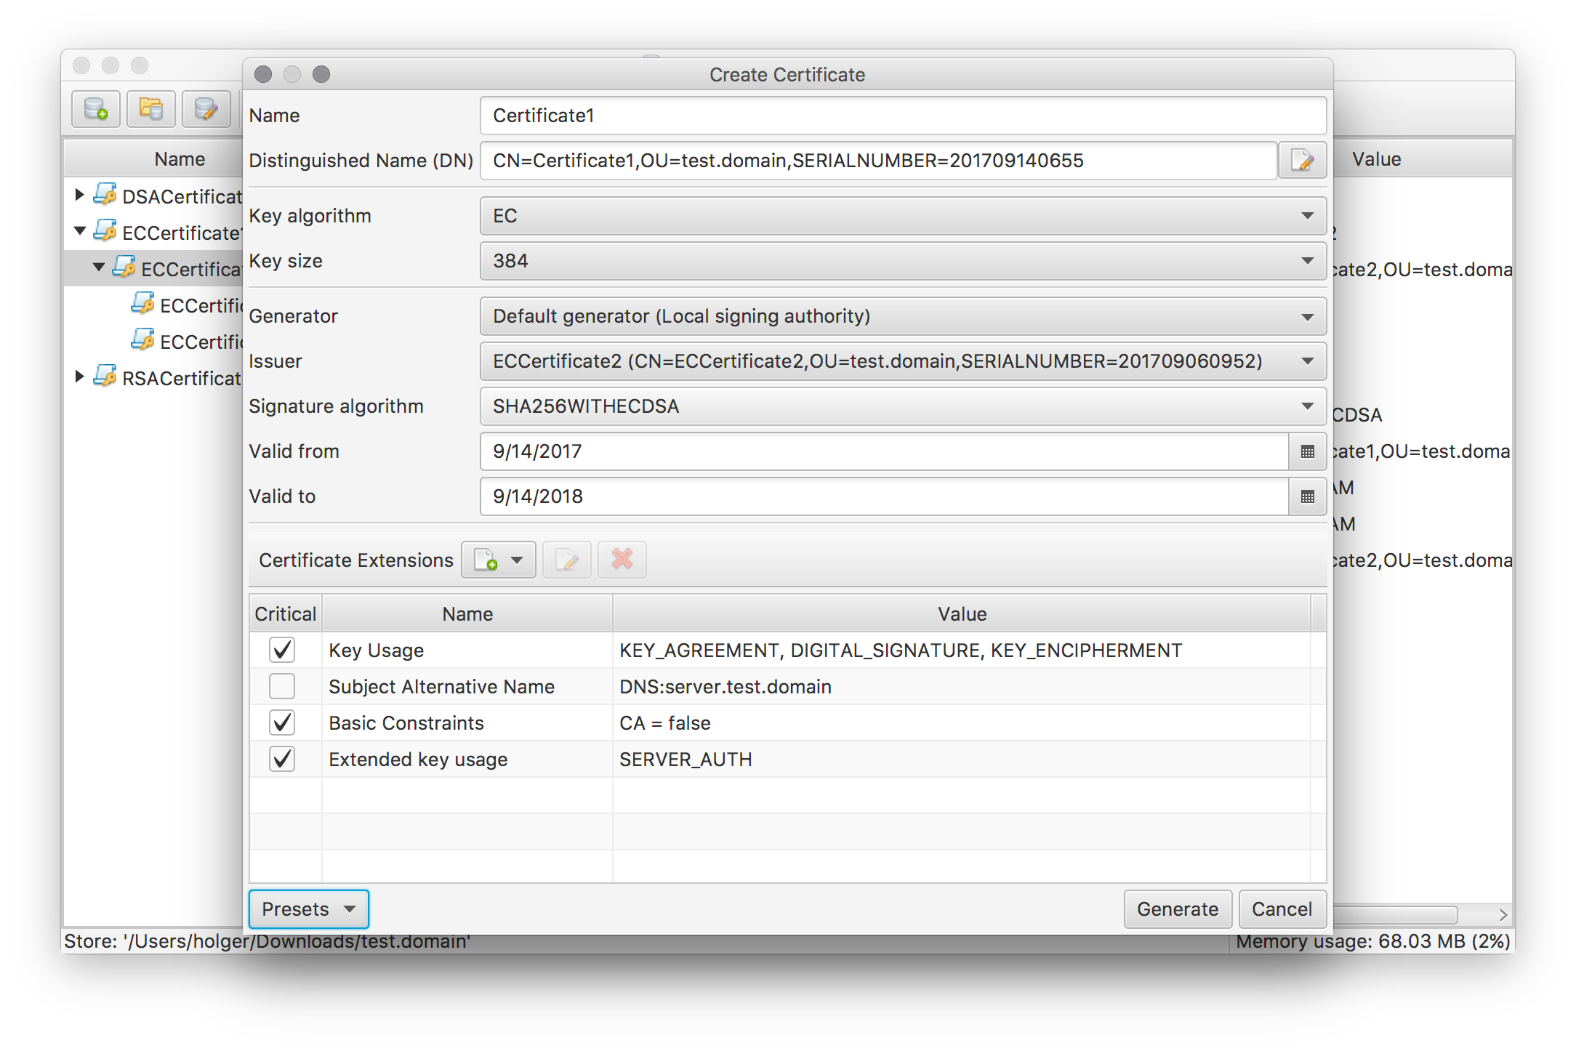The width and height of the screenshot is (1576, 1051).
Task: Click the open store folder icon
Action: [151, 109]
